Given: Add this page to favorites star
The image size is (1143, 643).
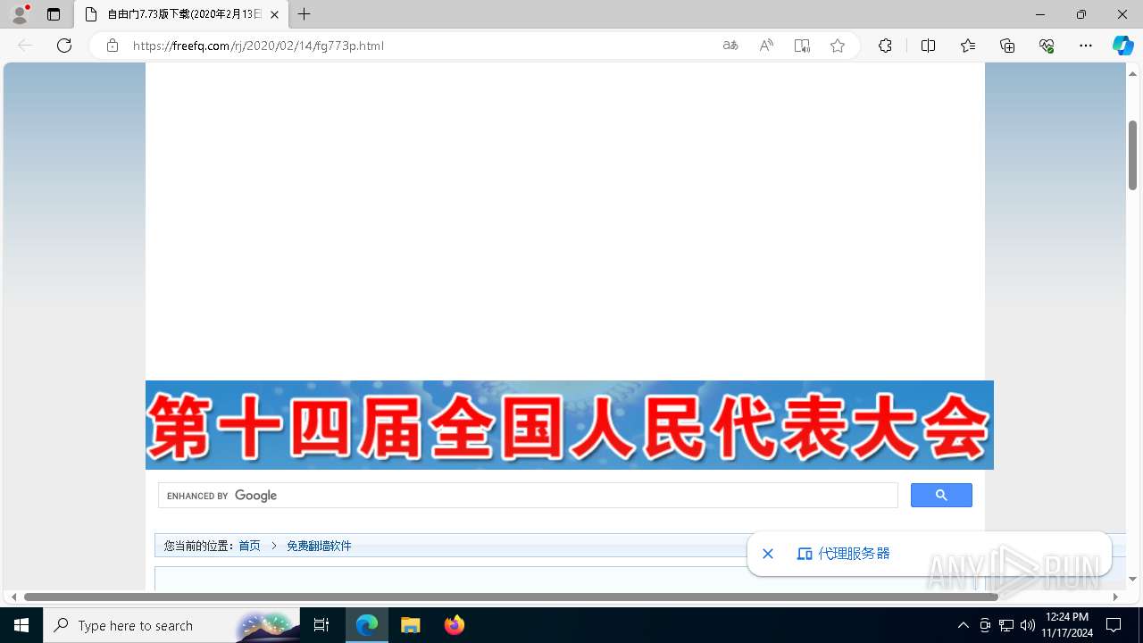Looking at the screenshot, I should 838,46.
